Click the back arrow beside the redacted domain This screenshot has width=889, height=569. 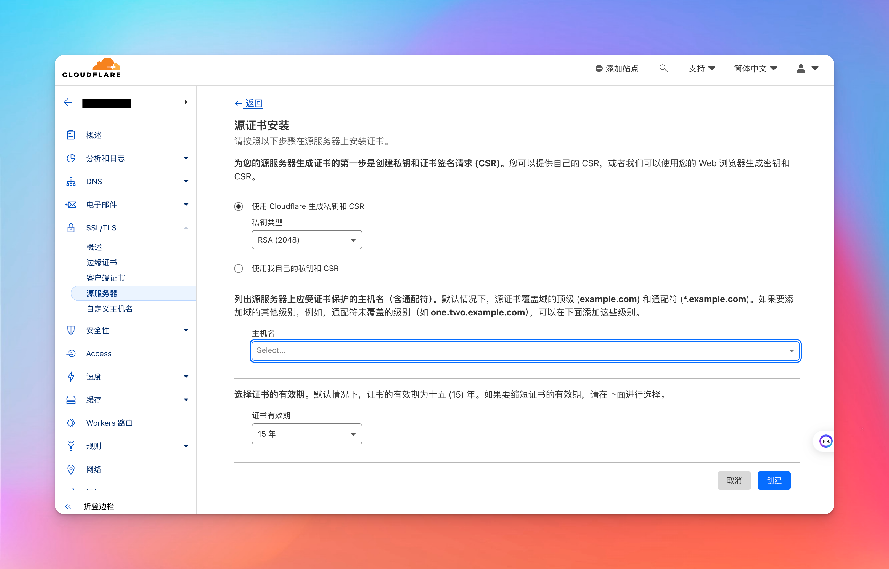68,102
